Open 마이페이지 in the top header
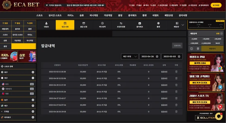This screenshot has height=123, width=226. point(204,5)
